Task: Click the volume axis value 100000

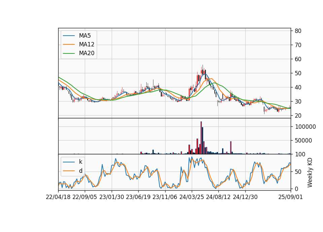Action: 306,127
